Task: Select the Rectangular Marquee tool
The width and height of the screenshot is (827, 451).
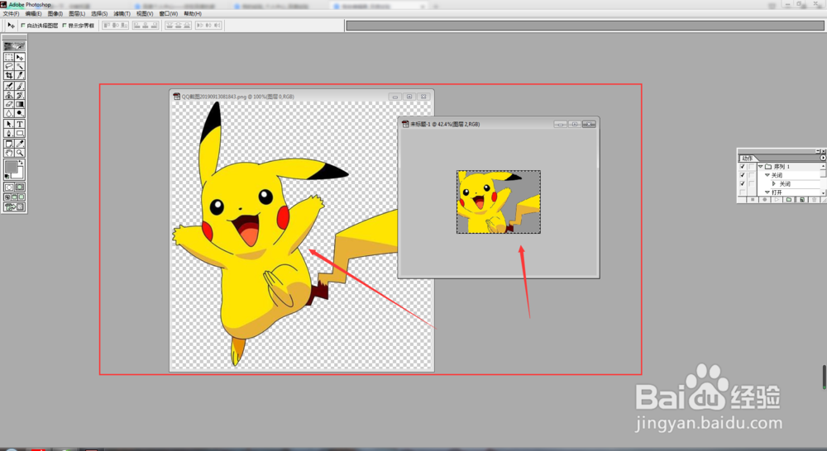Action: (8, 57)
